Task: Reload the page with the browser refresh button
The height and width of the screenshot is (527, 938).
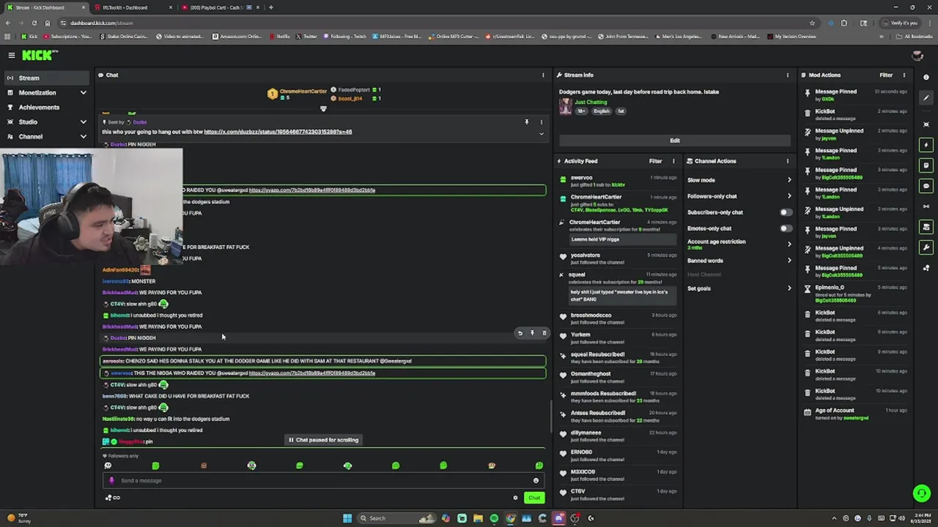Action: click(34, 23)
